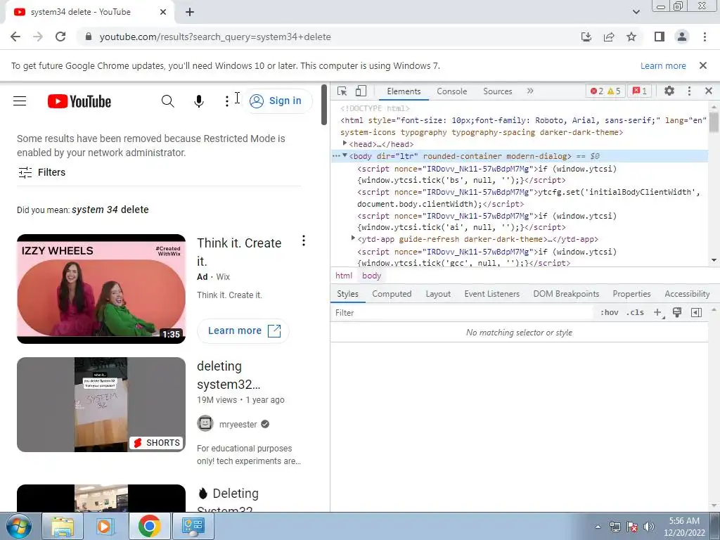Open DevTools settings gear

click(669, 91)
